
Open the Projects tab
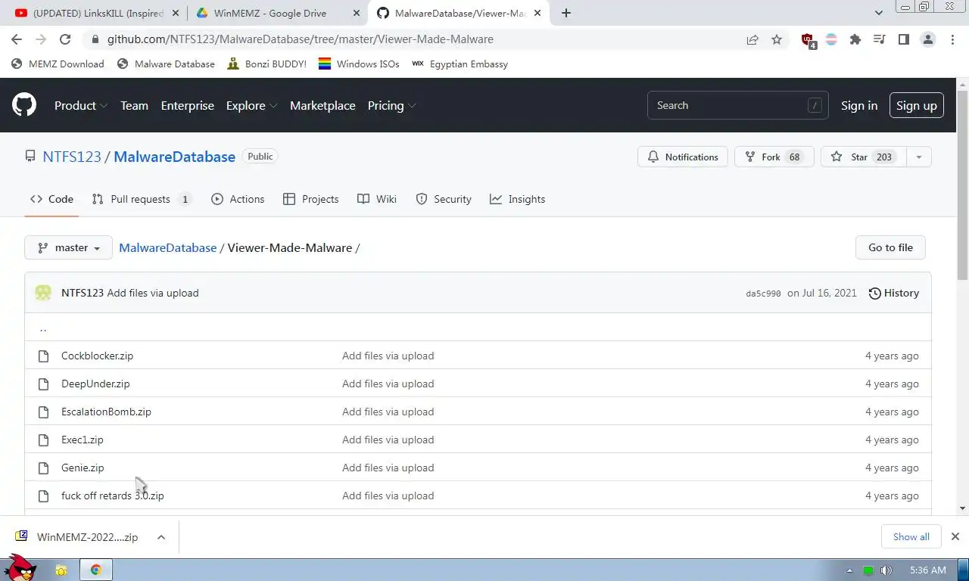tap(310, 199)
